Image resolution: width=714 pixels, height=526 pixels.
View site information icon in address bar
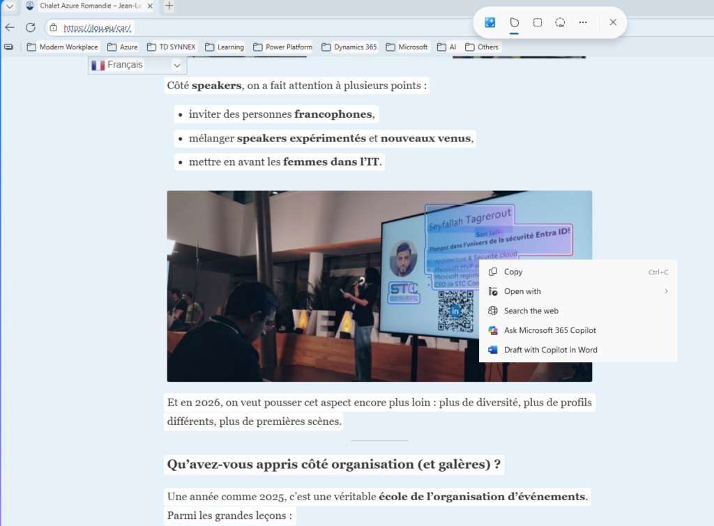[x=54, y=28]
